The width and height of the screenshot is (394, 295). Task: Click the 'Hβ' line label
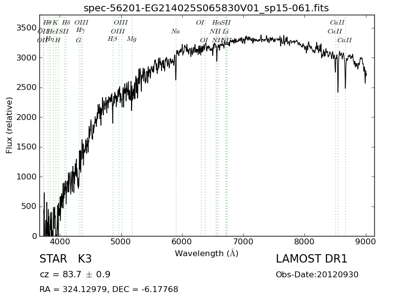[112, 39]
